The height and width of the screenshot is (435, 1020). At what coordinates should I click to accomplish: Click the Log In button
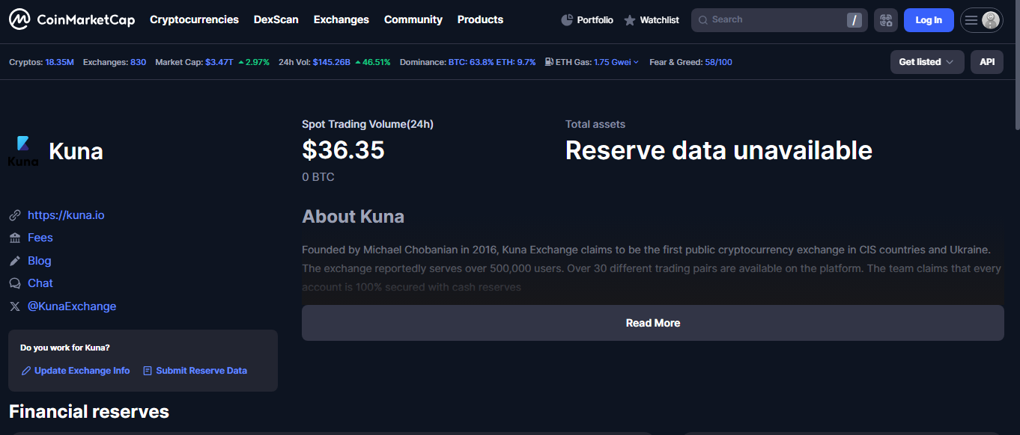tap(929, 20)
